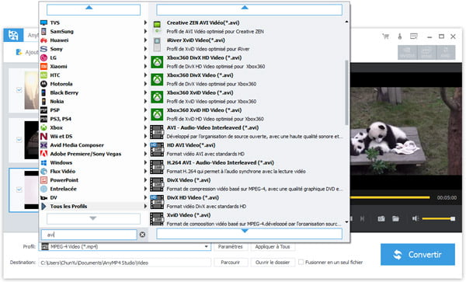This screenshot has width=466, height=282.
Task: Click the Avid Media Composer icon
Action: [x=43, y=145]
